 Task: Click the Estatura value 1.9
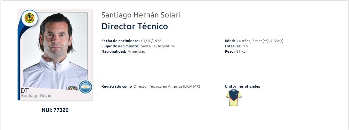[246, 46]
